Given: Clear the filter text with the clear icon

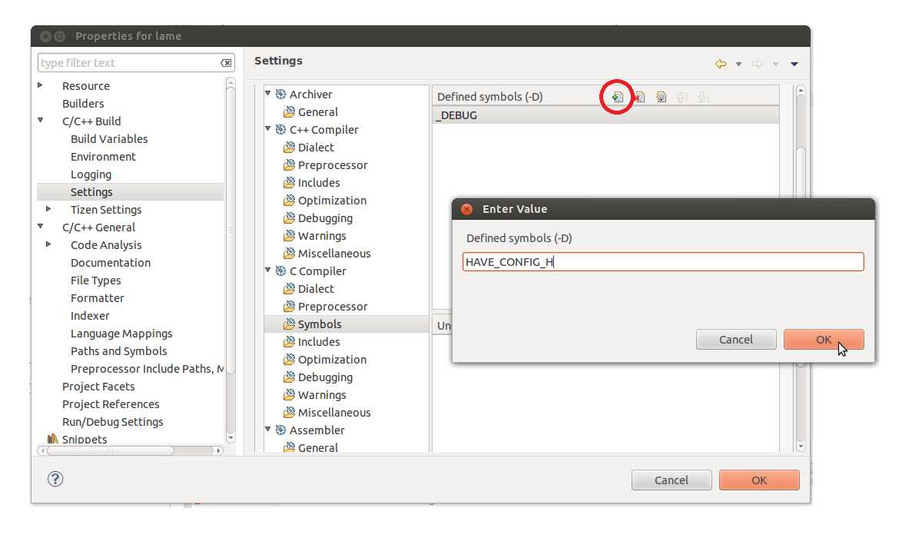Looking at the screenshot, I should point(226,63).
